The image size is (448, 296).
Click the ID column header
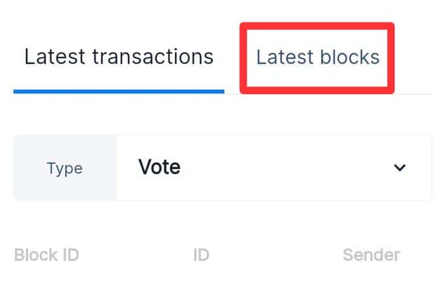(x=201, y=255)
